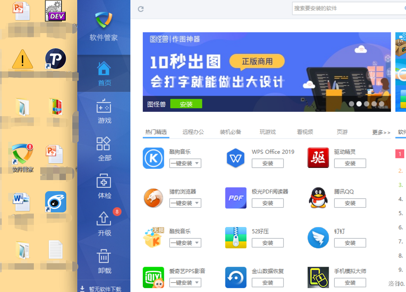This screenshot has width=406, height=292.
Task: Open the 暂无软件下载 download status entry
Action: 101,289
